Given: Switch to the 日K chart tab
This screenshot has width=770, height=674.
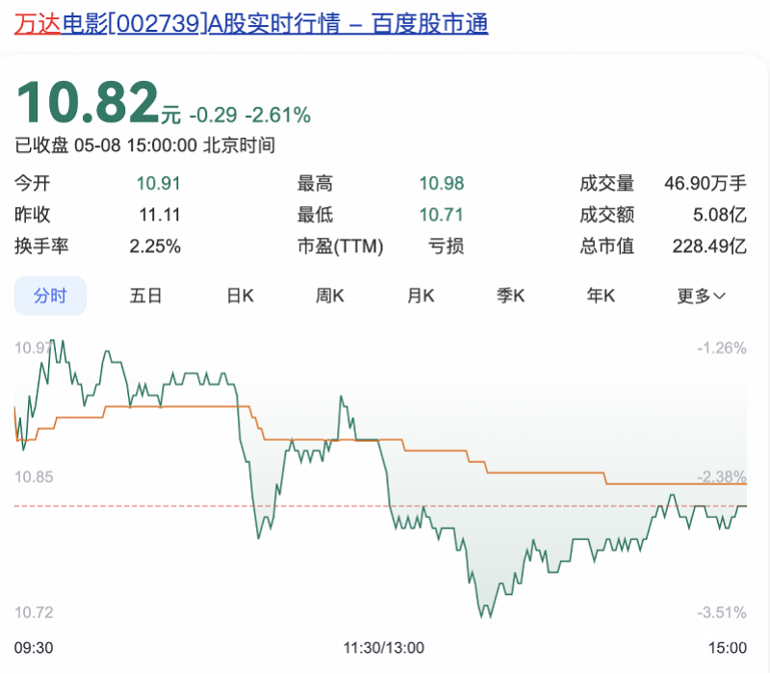Looking at the screenshot, I should (x=240, y=296).
